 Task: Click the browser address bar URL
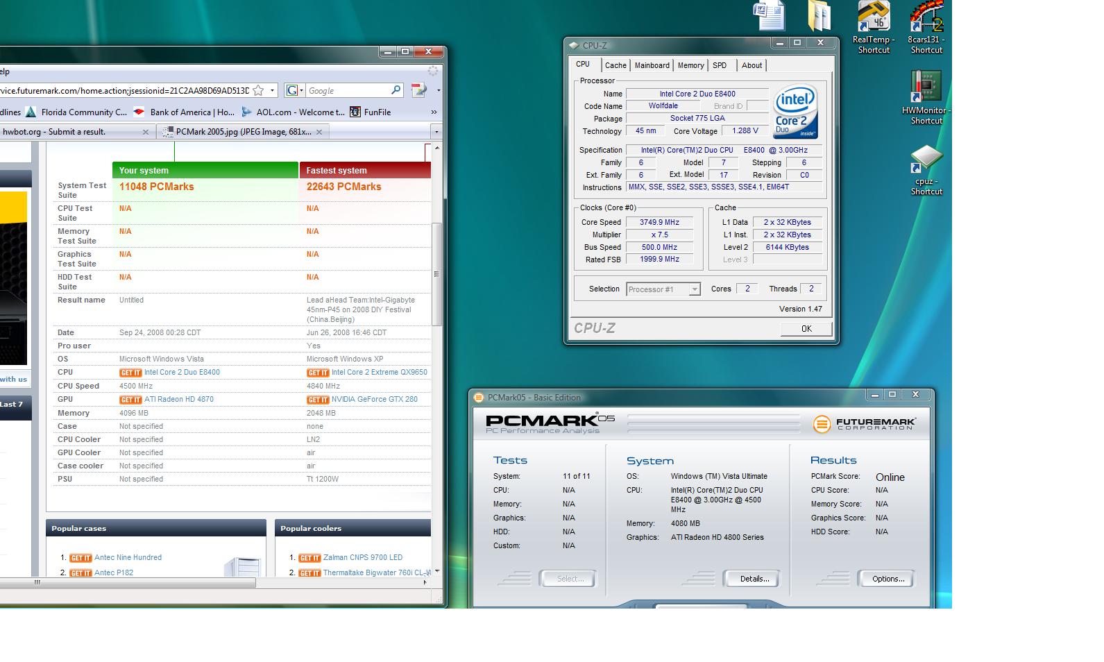point(125,90)
